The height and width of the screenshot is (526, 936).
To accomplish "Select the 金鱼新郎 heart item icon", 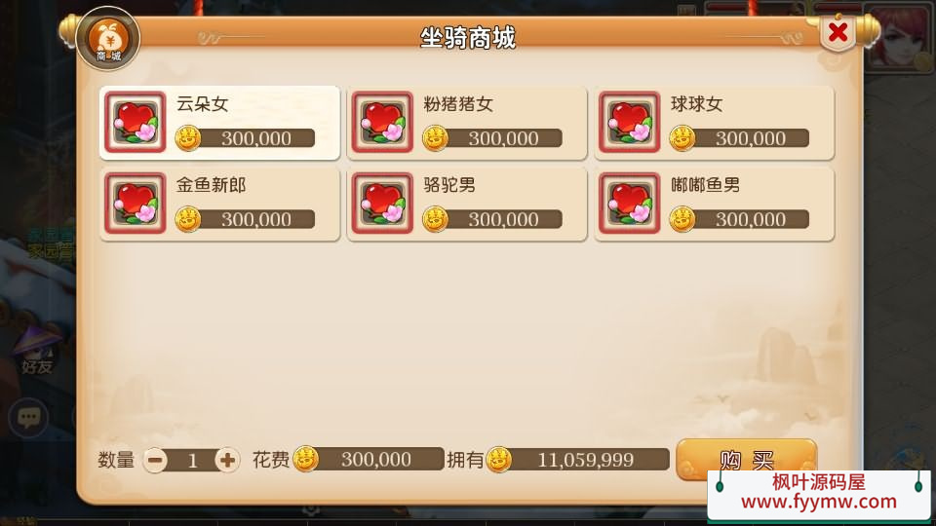I will point(136,204).
